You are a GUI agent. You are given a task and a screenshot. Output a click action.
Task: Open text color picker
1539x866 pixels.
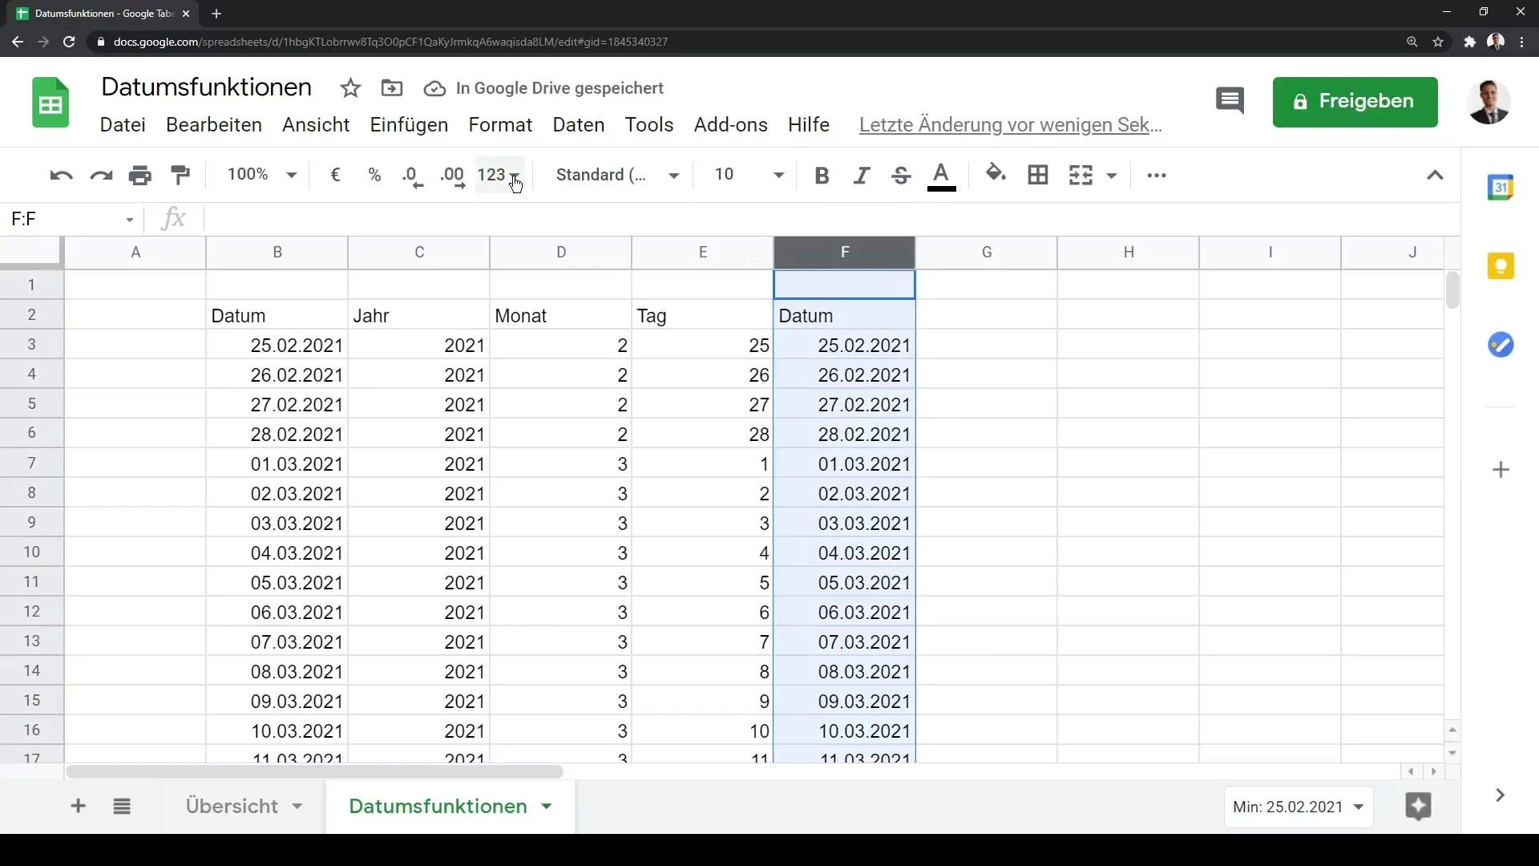click(941, 176)
